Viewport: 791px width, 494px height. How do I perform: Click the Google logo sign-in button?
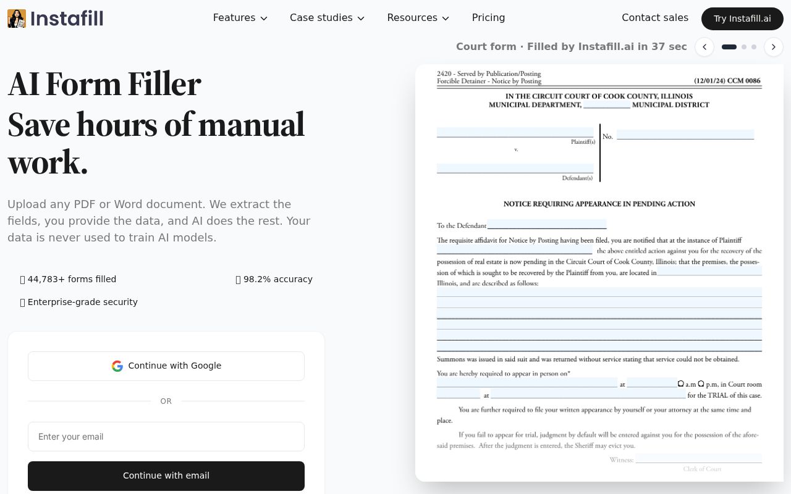[166, 366]
